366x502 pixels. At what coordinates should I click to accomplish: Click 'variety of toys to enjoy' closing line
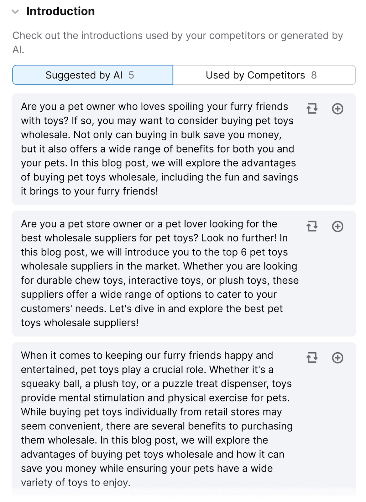click(76, 483)
